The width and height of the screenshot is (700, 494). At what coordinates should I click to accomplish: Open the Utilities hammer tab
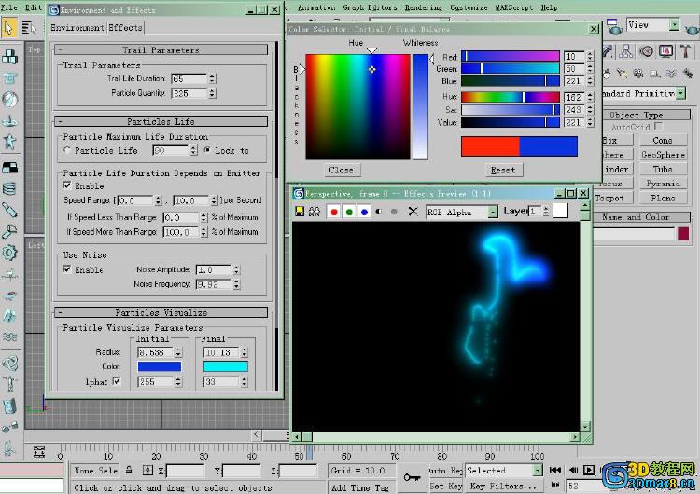[685, 51]
